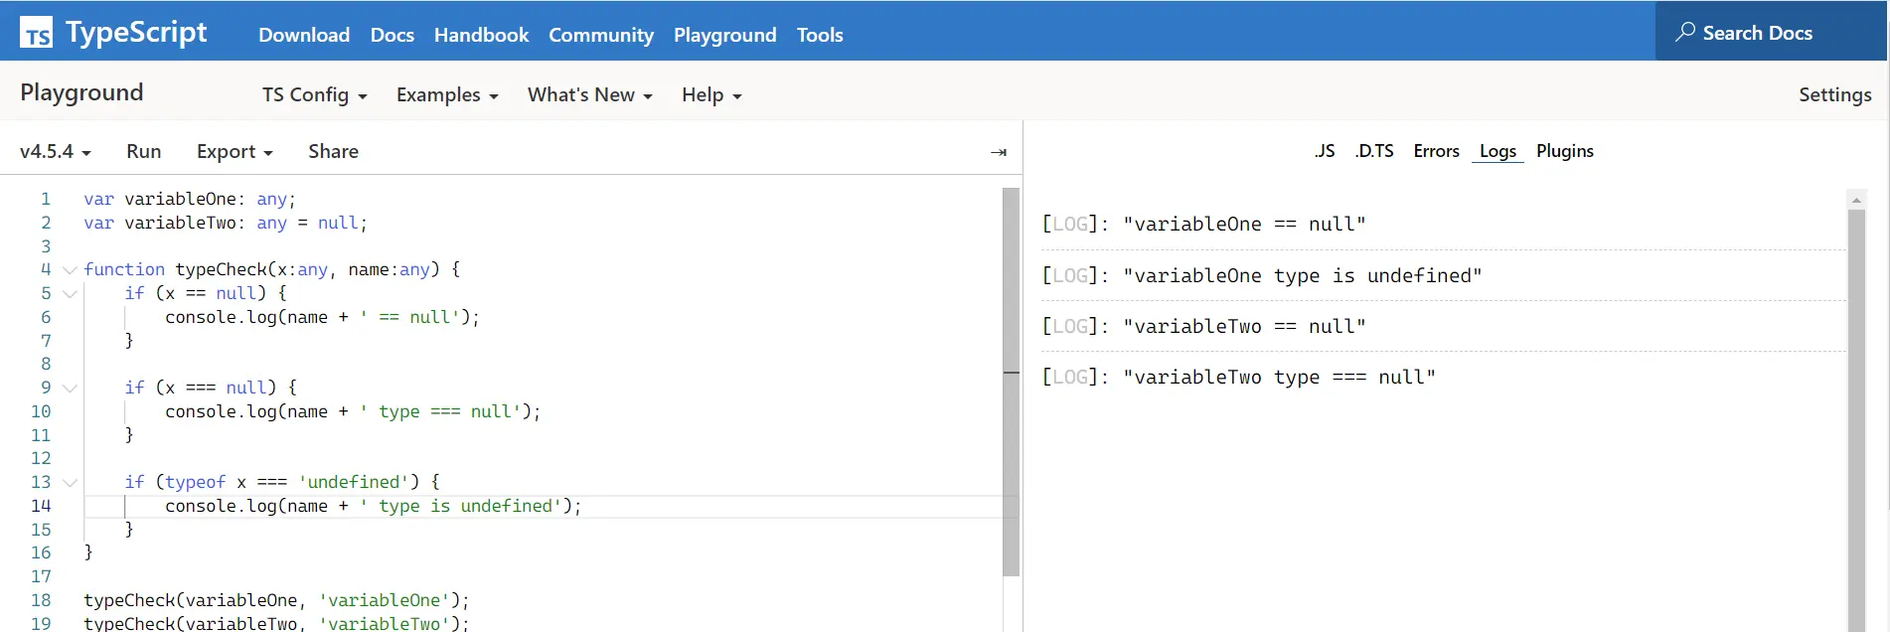Open the Export dropdown menu
The image size is (1890, 632).
pos(235,151)
